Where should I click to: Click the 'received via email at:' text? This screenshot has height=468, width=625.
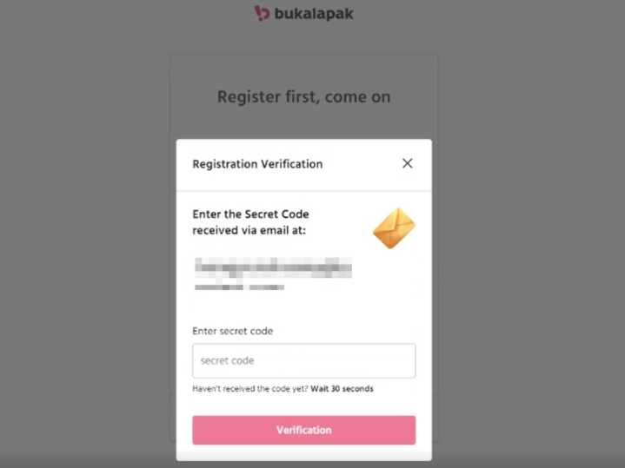coord(249,230)
